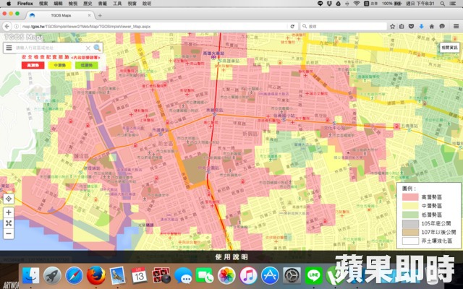
Task: Click the brown 107年以後公開 legend swatch
Action: 410,232
